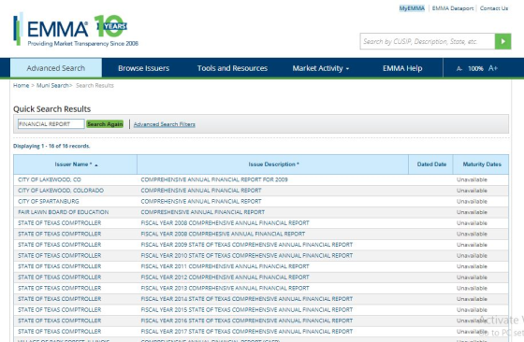Click the 100% zoom level indicator

tap(475, 68)
